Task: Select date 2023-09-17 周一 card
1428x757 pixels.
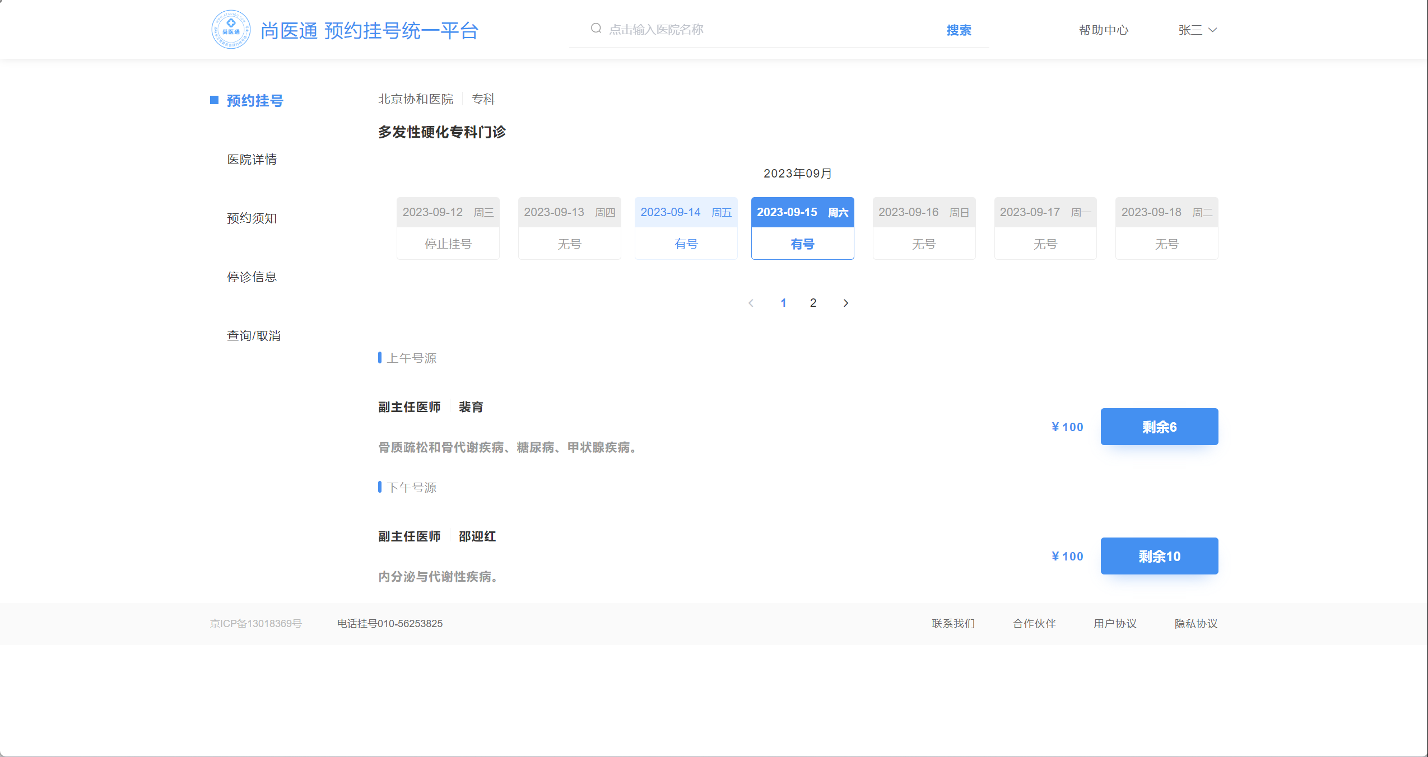Action: pyautogui.click(x=1045, y=228)
